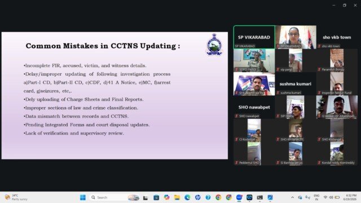The width and height of the screenshot is (361, 203).
Task: Open File Explorer from the taskbar
Action: tap(177, 197)
